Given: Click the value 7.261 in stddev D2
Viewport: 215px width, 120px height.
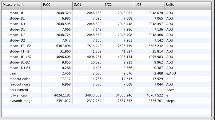Looking at the screenshot, I should pyautogui.click(x=128, y=40).
